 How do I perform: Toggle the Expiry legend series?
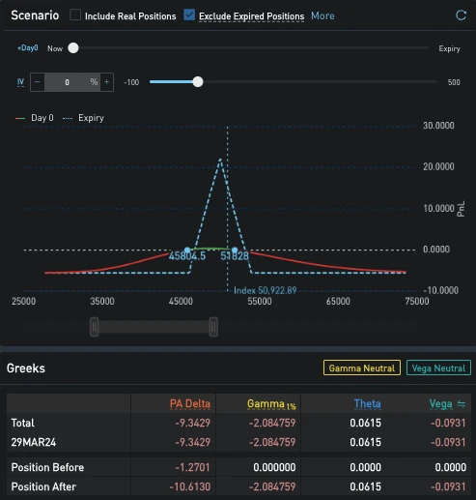[83, 118]
